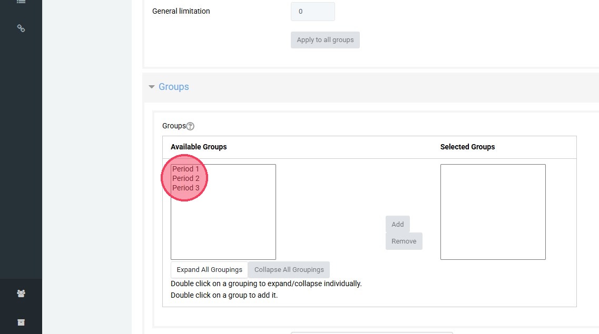Click the Groups section heading
The height and width of the screenshot is (334, 599).
coord(174,87)
